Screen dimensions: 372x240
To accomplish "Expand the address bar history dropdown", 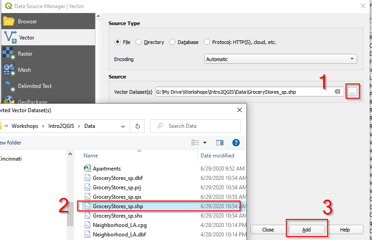I will (x=123, y=126).
